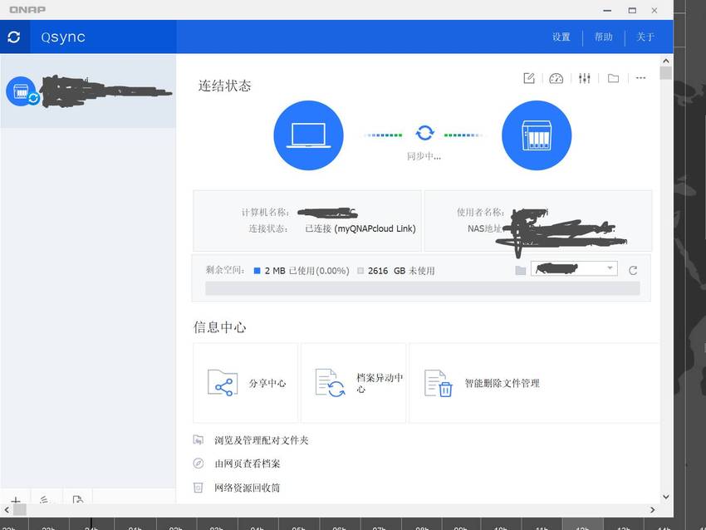Click the edit pencil icon near 连结状态

[529, 78]
